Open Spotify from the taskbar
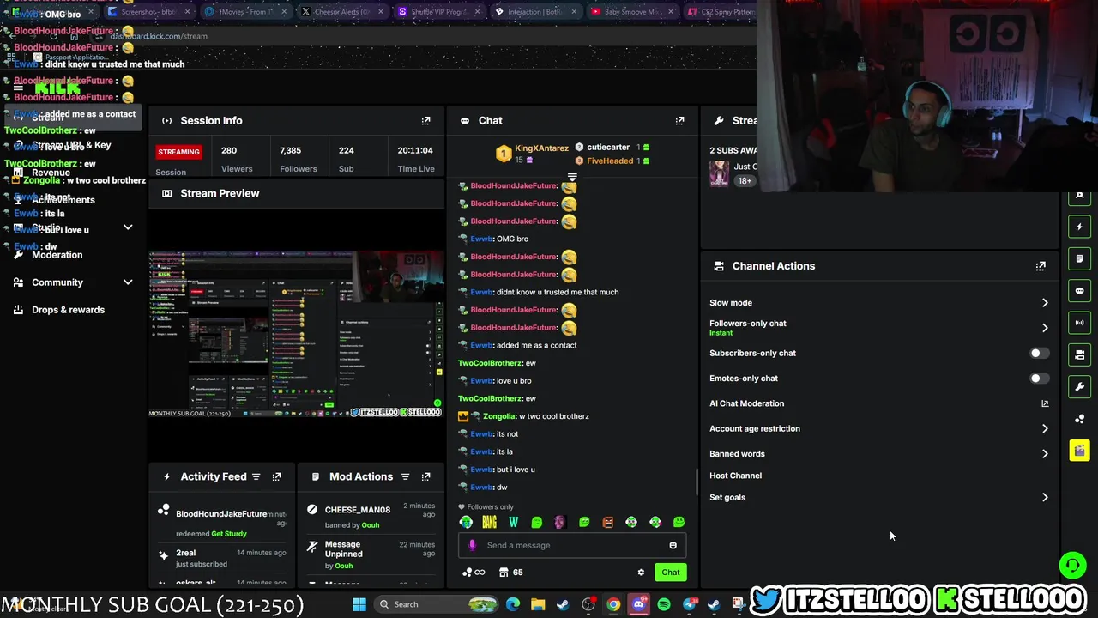 click(x=664, y=604)
